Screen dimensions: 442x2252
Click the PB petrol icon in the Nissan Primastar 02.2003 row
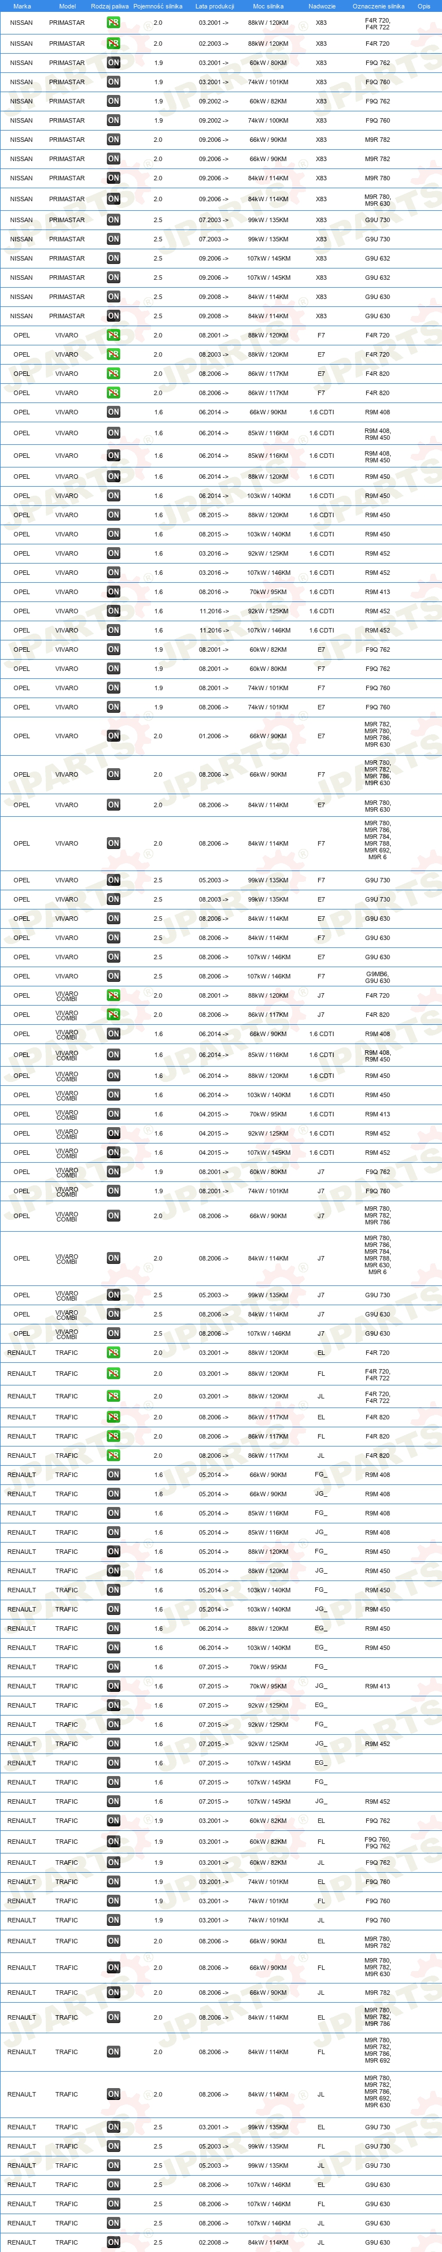click(x=114, y=44)
